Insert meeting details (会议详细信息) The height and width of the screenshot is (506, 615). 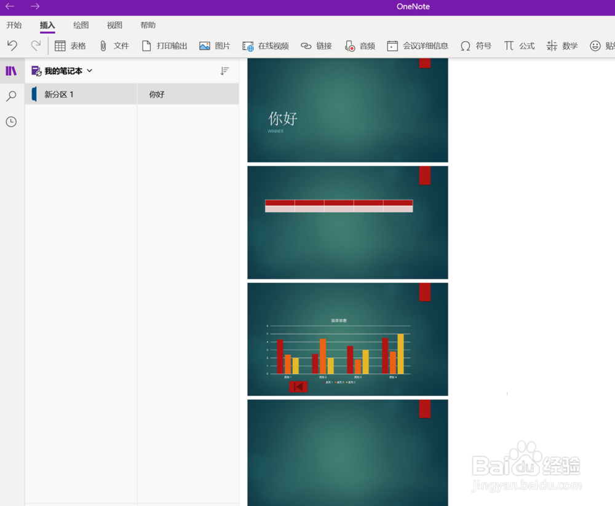tap(418, 46)
